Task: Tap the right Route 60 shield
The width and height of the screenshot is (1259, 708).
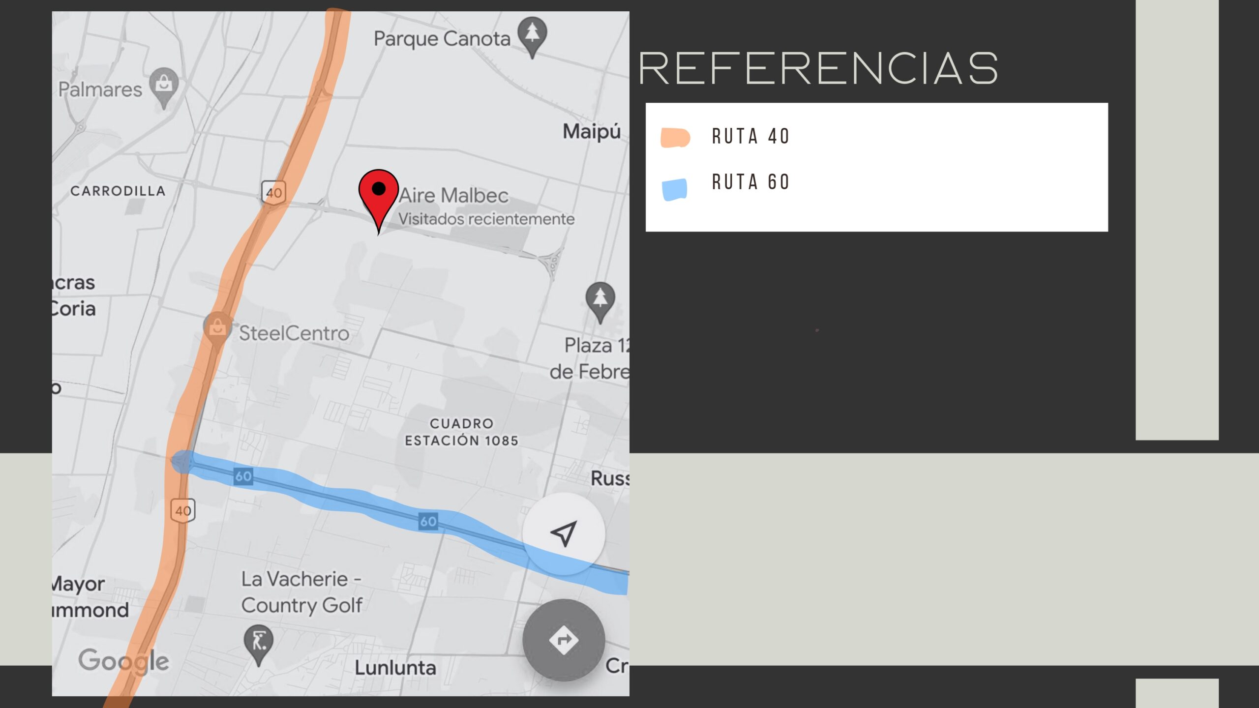Action: click(428, 521)
